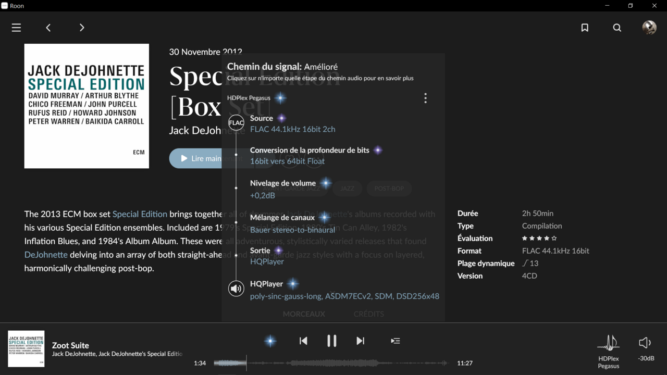This screenshot has width=667, height=375.
Task: Click the +0,2dB volume leveling value
Action: tap(263, 196)
